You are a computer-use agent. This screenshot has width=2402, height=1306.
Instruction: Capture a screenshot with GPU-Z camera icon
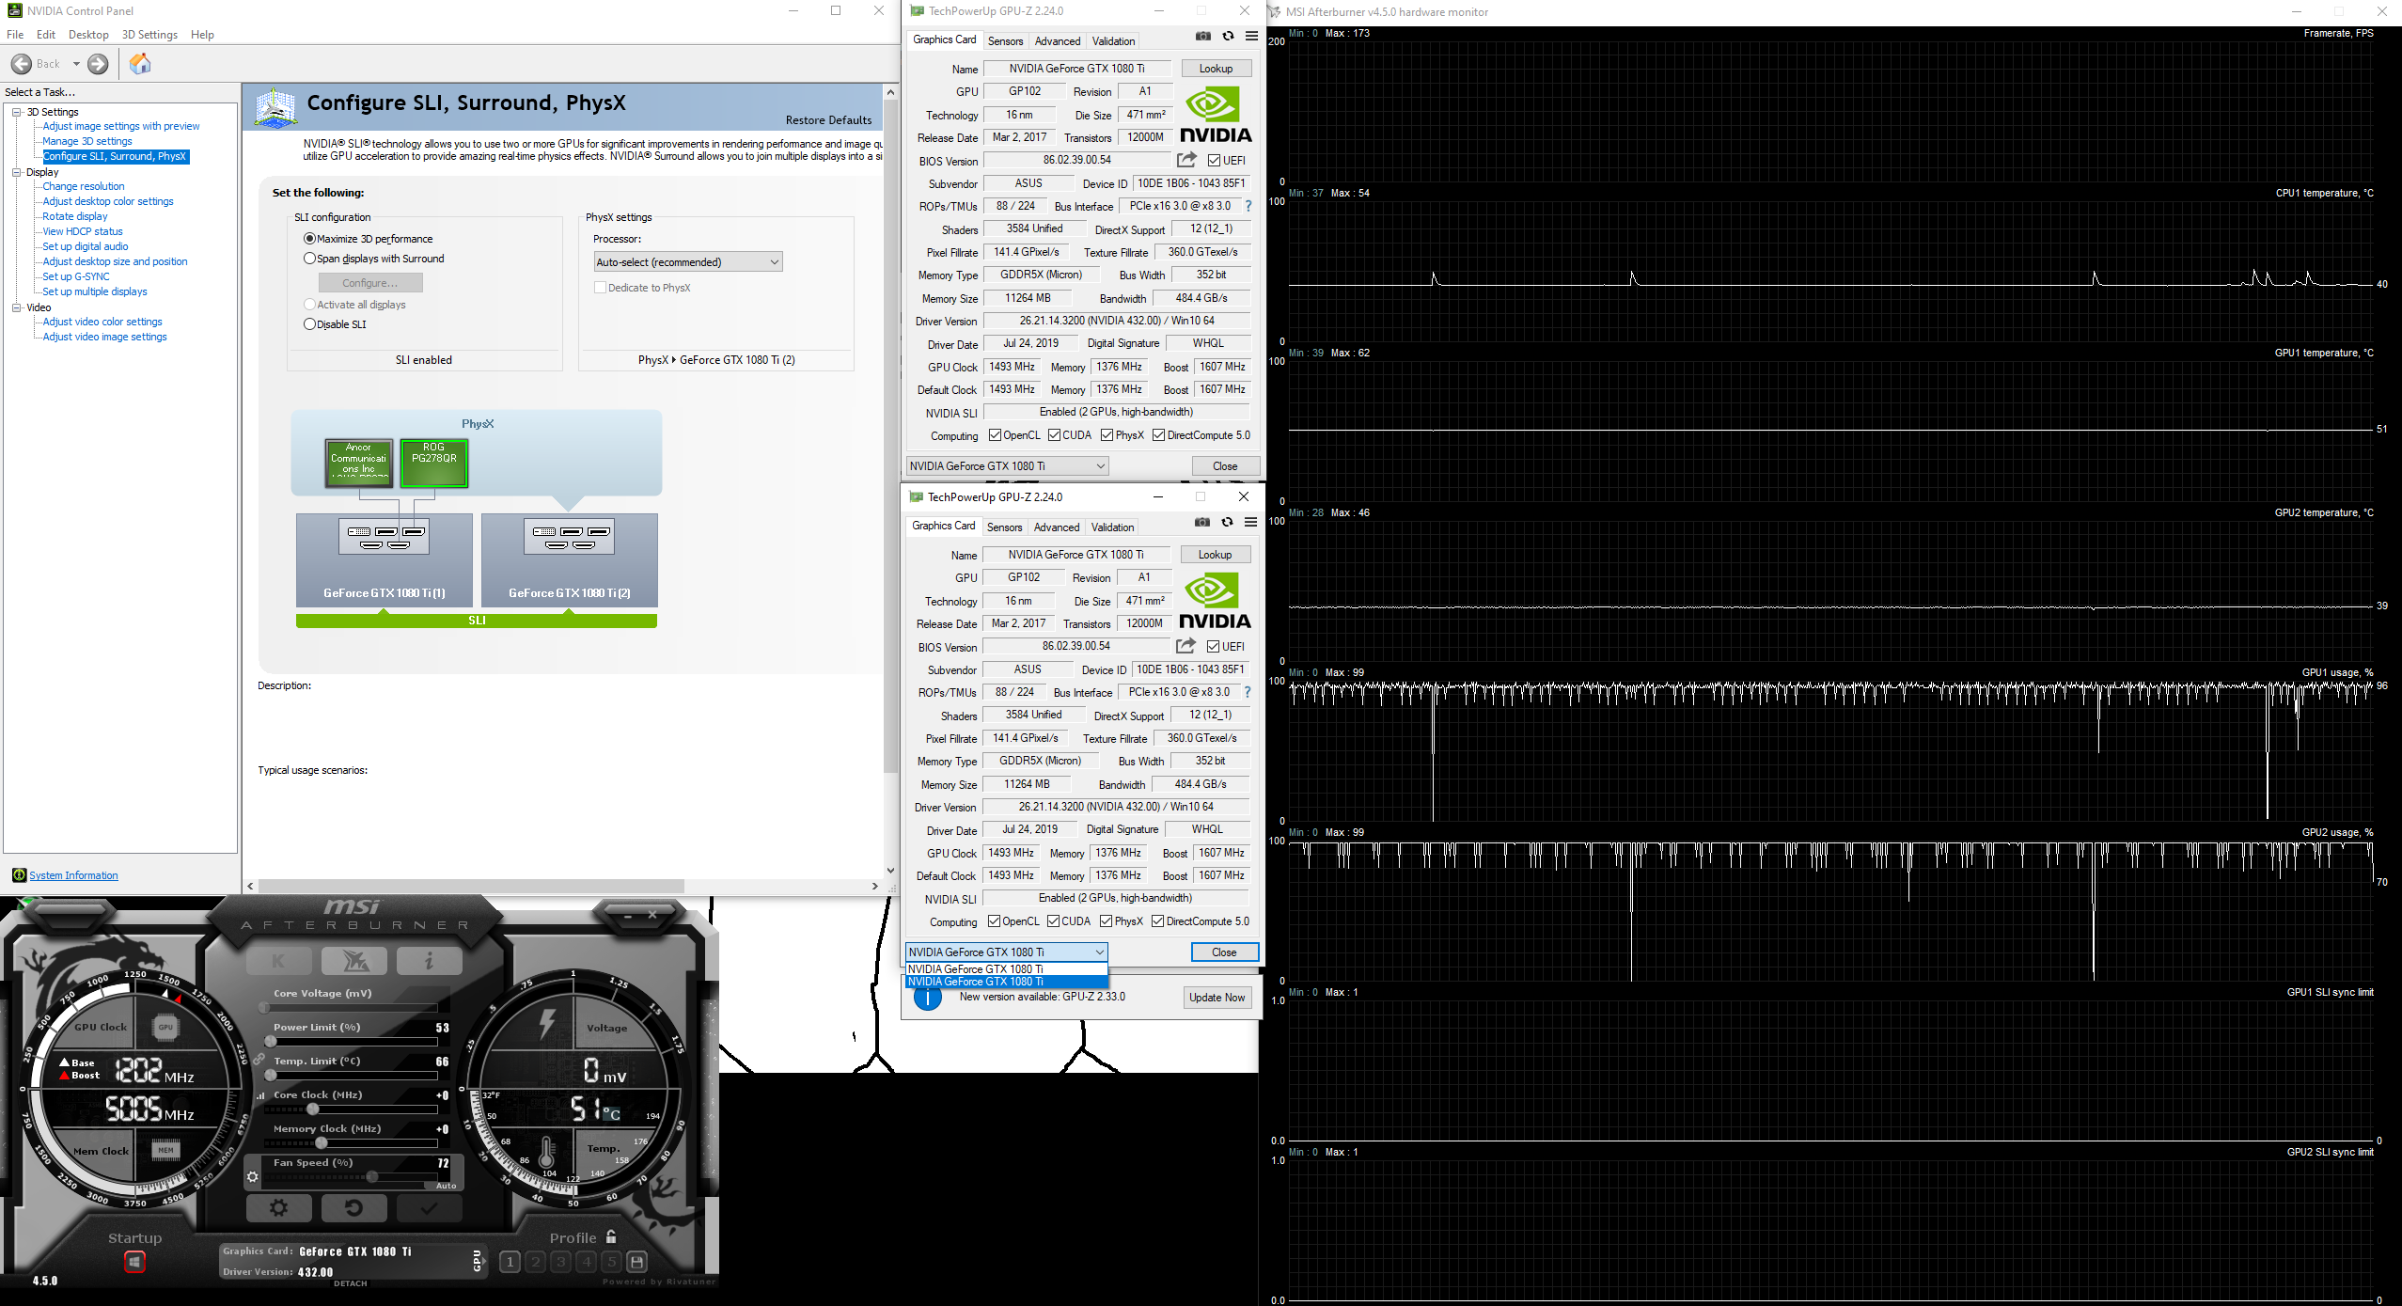pos(1203,36)
